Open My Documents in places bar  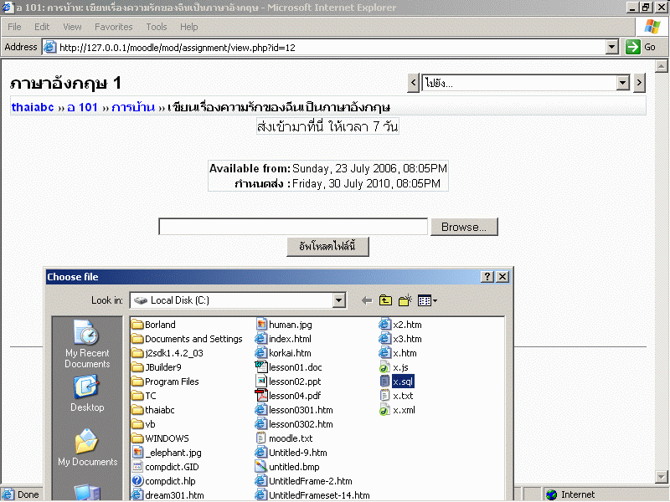[87, 448]
